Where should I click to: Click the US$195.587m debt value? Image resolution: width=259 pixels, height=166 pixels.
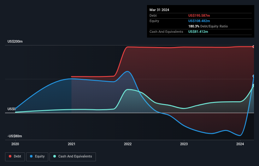199,15
